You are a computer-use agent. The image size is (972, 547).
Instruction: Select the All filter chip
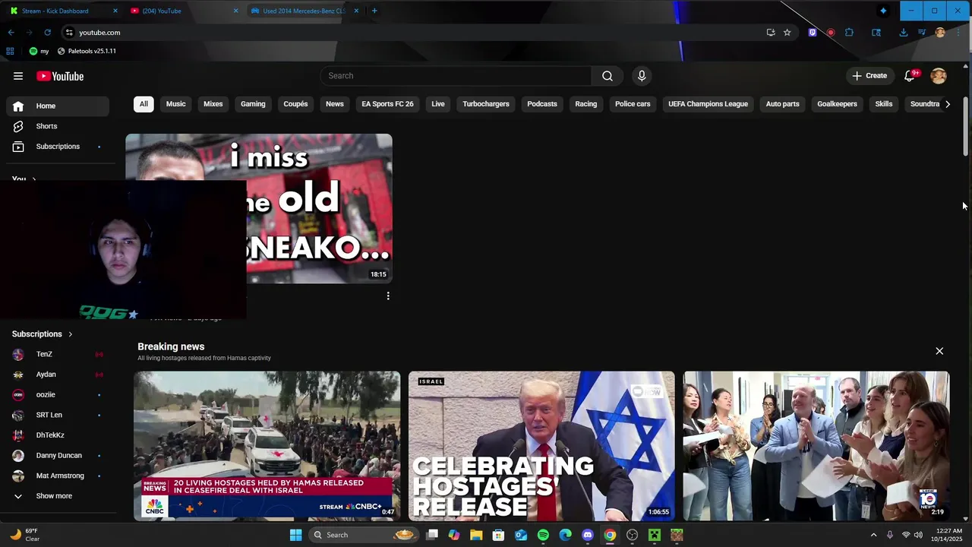pos(144,104)
